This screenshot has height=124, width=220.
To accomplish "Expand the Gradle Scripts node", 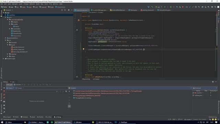I will [3, 59].
